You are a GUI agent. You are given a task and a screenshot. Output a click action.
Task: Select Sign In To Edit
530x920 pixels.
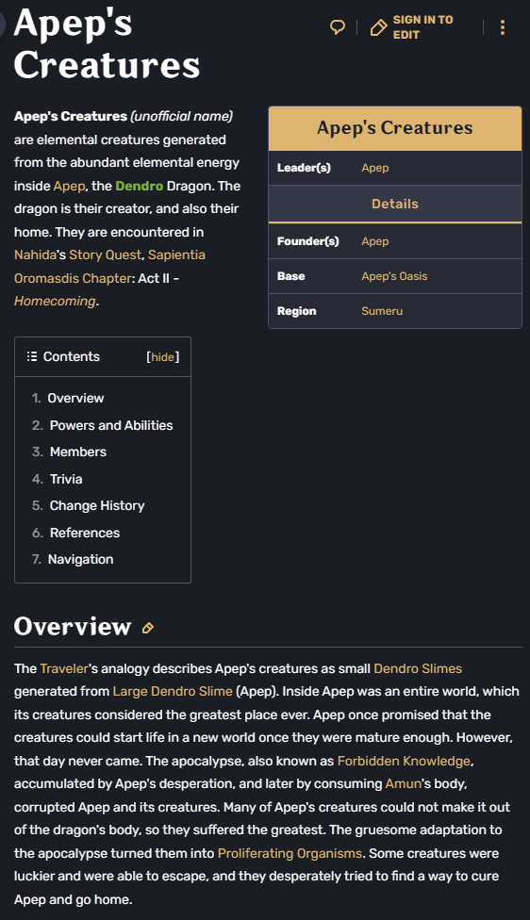coord(422,27)
